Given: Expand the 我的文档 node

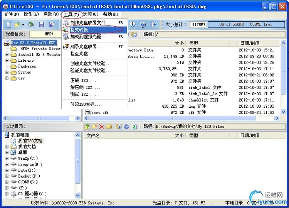Looking at the screenshot, I should 7,147.
